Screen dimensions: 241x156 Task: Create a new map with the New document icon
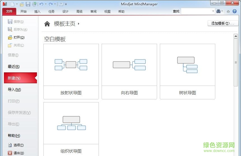(13, 4)
